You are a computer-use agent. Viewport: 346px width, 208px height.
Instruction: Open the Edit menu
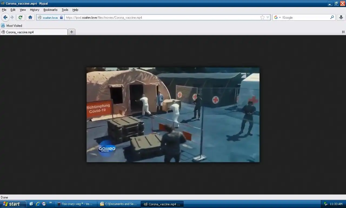pos(13,10)
